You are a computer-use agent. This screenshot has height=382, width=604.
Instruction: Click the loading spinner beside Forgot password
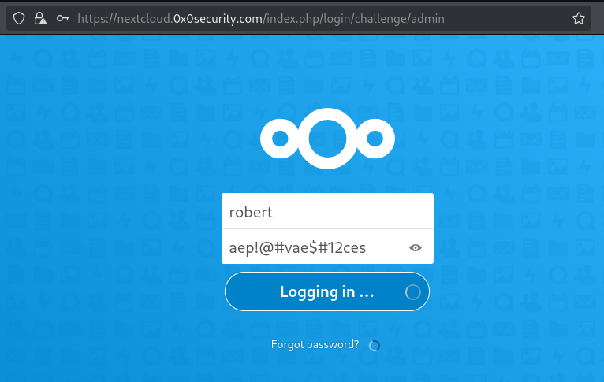(x=375, y=345)
